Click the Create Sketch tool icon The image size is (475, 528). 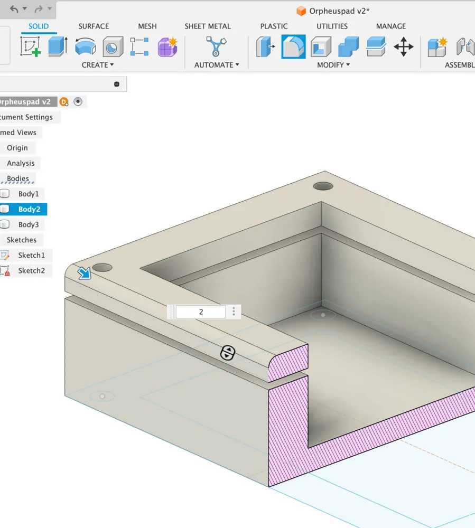[30, 46]
